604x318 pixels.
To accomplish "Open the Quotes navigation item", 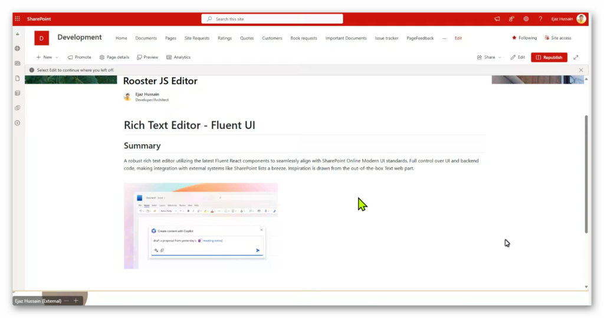I will (247, 38).
